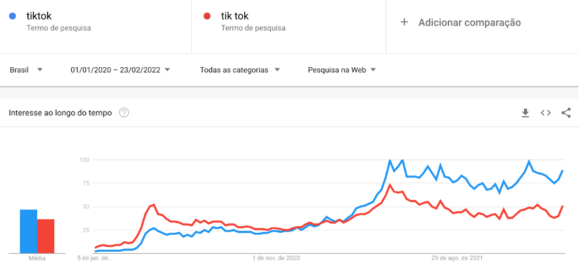Expand the Todas as categorias dropdown
579x270 pixels.
[240, 70]
